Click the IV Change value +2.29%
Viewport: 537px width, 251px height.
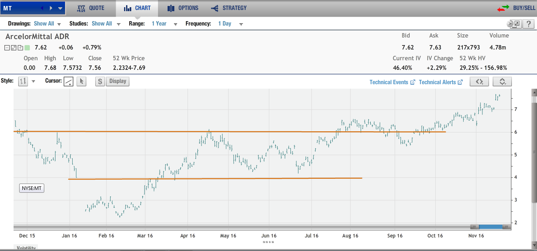click(436, 68)
